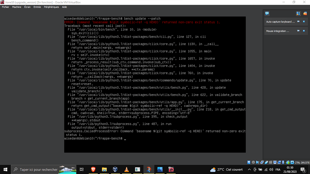
Task: Click the CTRL DROITE host key label
Action: [x=302, y=163]
